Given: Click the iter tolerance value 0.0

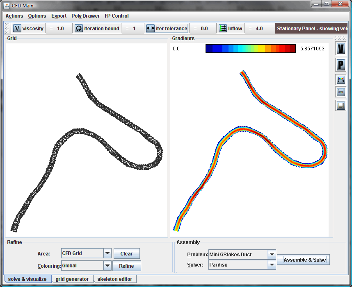Looking at the screenshot, I should [204, 29].
